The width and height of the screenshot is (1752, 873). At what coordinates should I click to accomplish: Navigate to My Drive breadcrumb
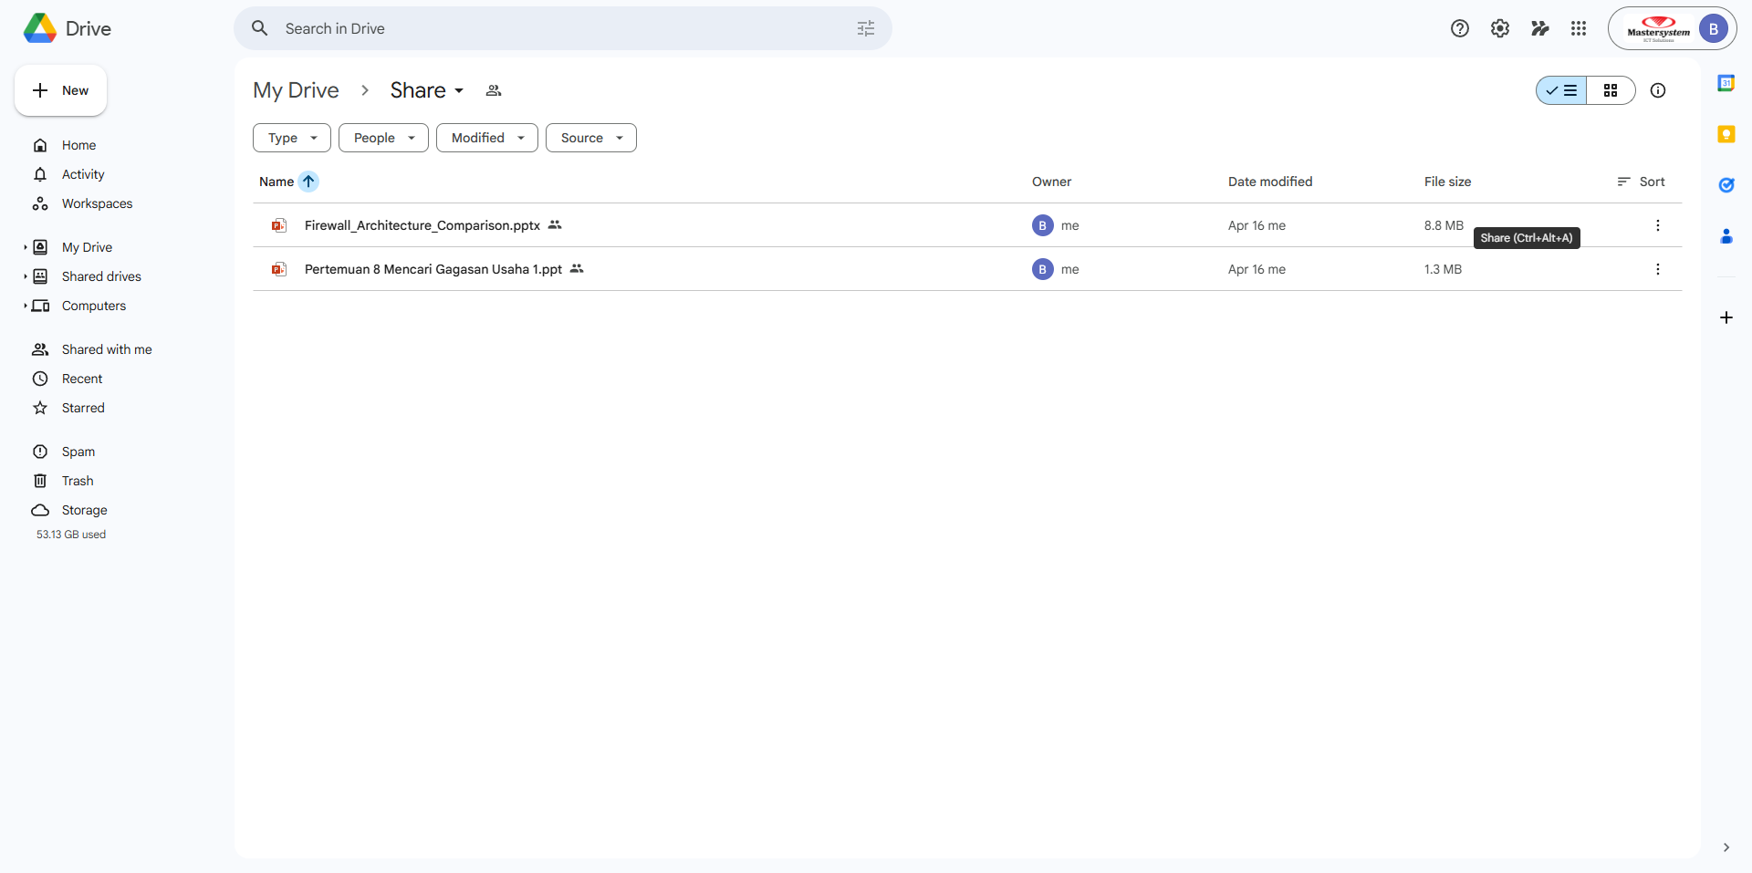pos(296,90)
